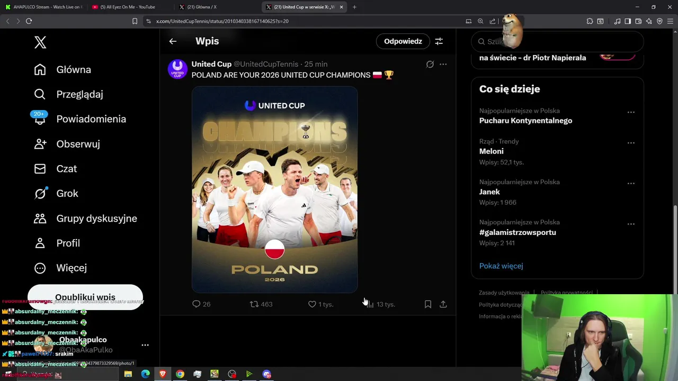Navigate back in browser
The height and width of the screenshot is (381, 678).
(x=7, y=21)
